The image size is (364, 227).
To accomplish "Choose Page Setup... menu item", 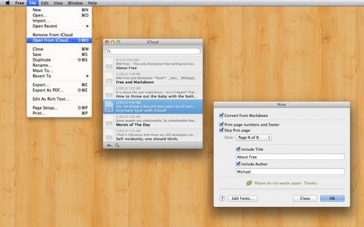I will pyautogui.click(x=59, y=108).
